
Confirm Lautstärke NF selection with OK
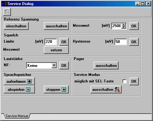64,66
